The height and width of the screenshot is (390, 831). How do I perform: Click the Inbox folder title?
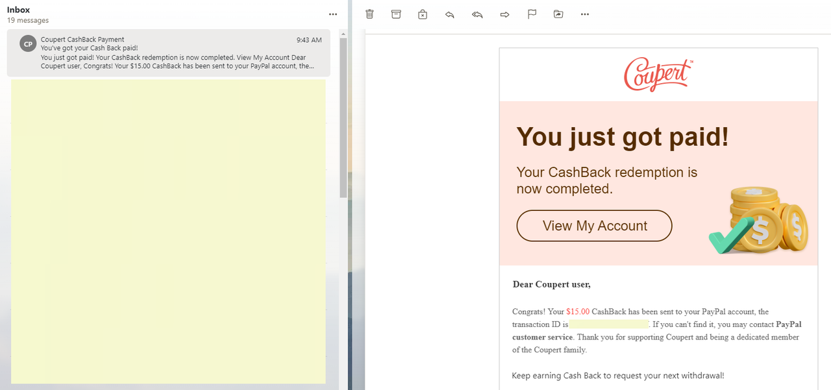tap(18, 10)
